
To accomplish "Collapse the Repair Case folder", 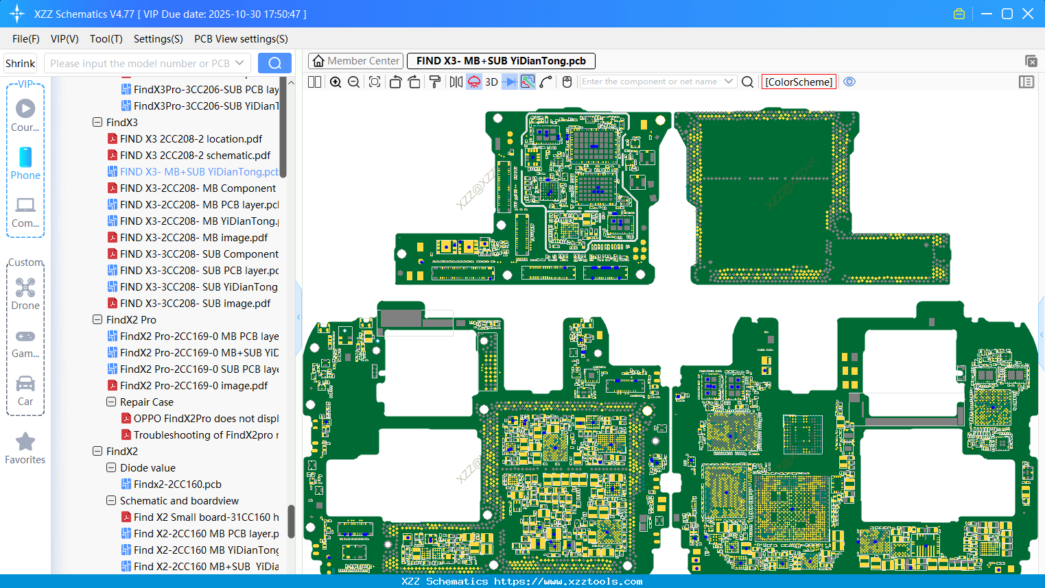I will pos(111,402).
